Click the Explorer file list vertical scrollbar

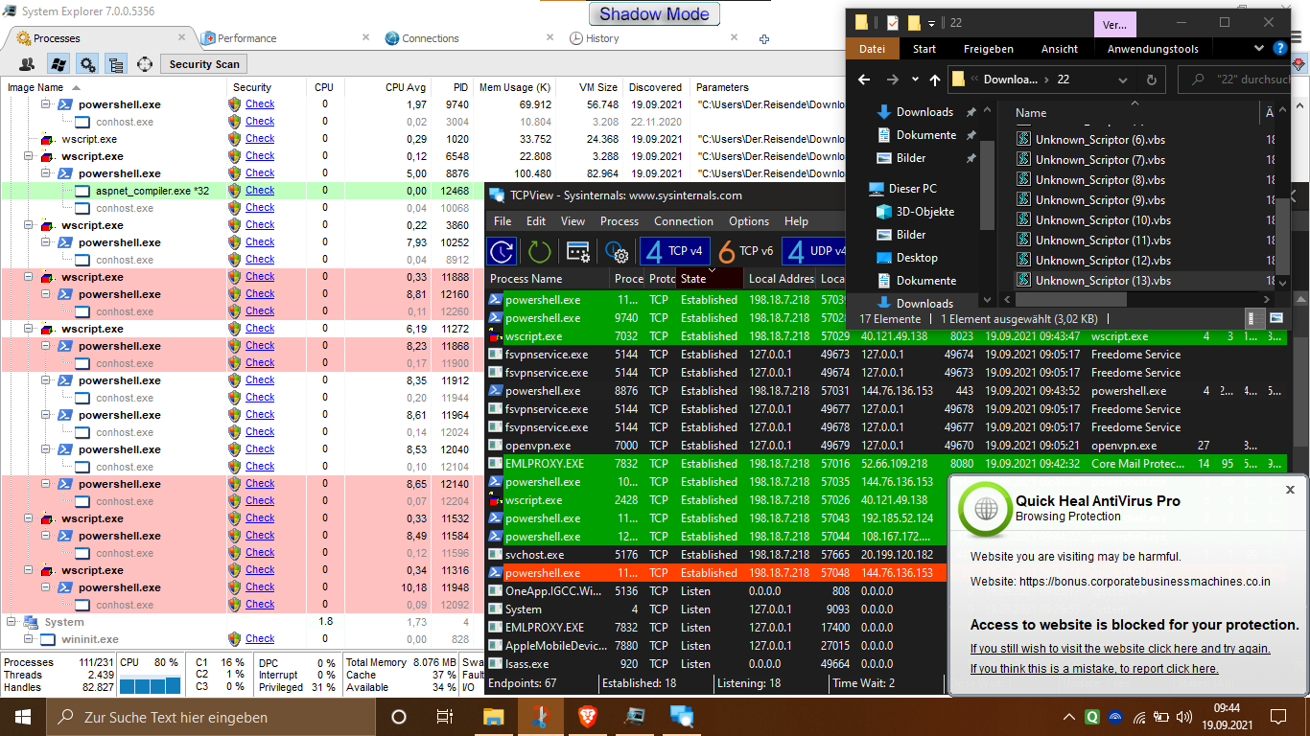(x=1283, y=211)
